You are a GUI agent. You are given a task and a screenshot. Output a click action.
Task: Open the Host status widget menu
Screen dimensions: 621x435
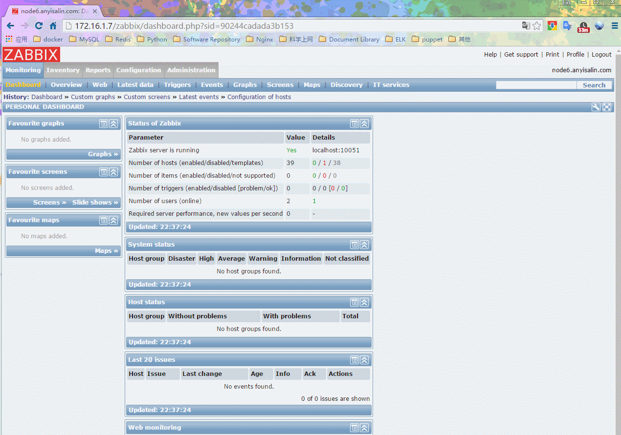coord(355,302)
